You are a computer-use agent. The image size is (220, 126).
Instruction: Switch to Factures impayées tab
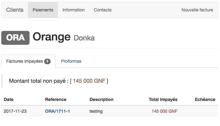(29, 61)
